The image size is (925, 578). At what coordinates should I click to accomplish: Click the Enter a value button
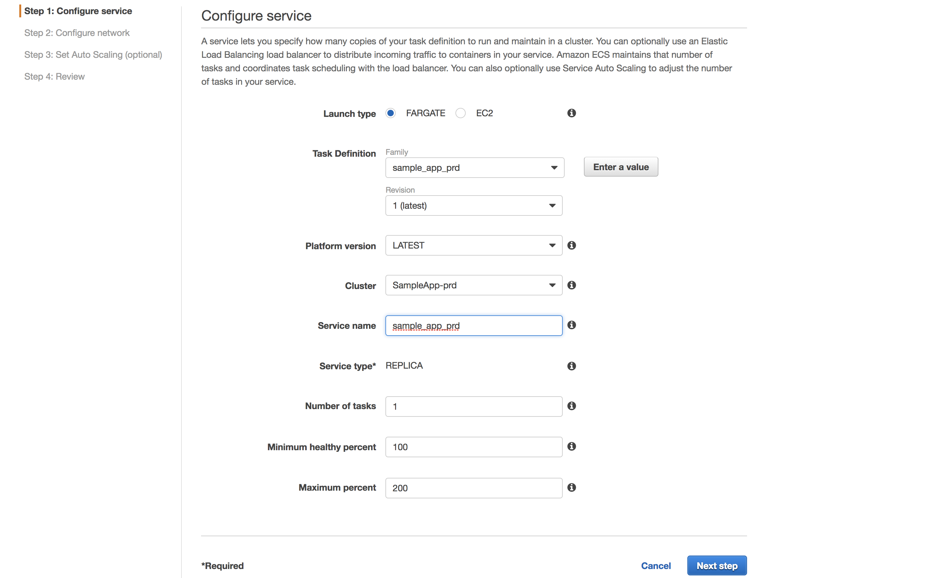[x=621, y=167]
